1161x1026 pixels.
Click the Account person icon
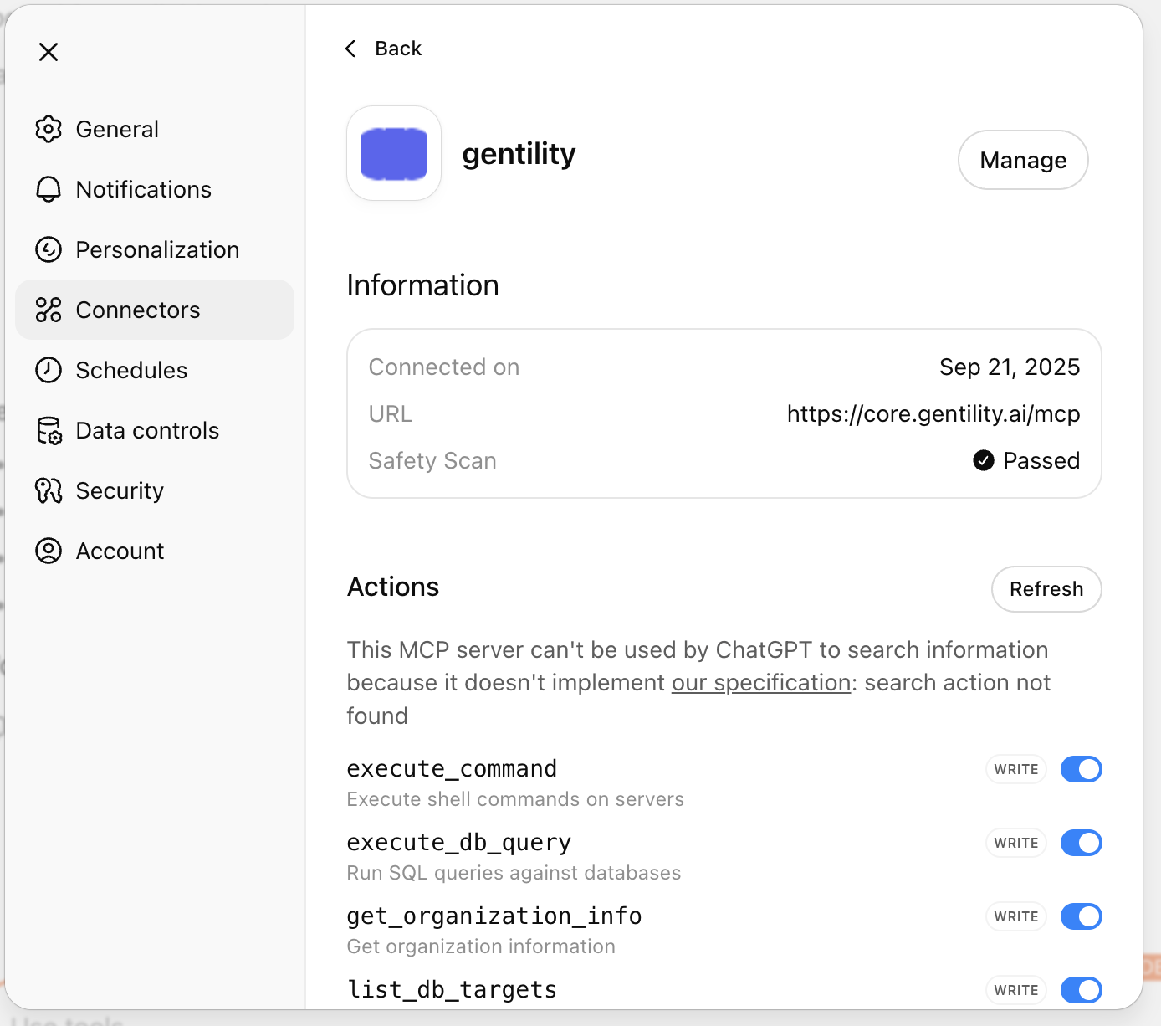[x=49, y=551]
